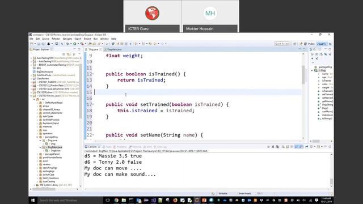Click the green Run toolbar icon

(75, 44)
